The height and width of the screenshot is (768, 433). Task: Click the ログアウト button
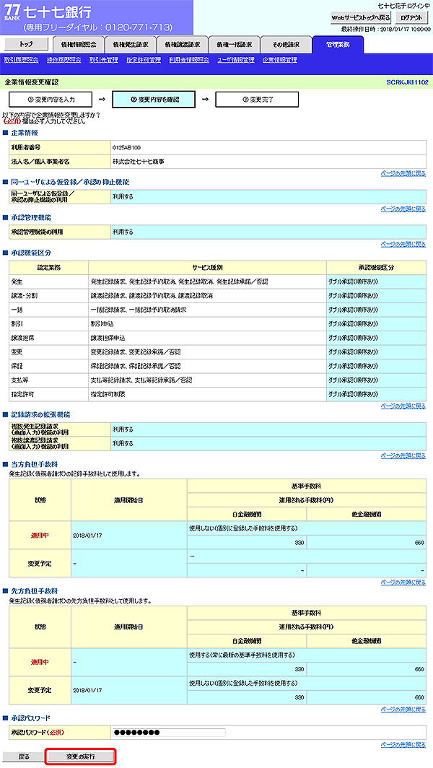point(411,17)
